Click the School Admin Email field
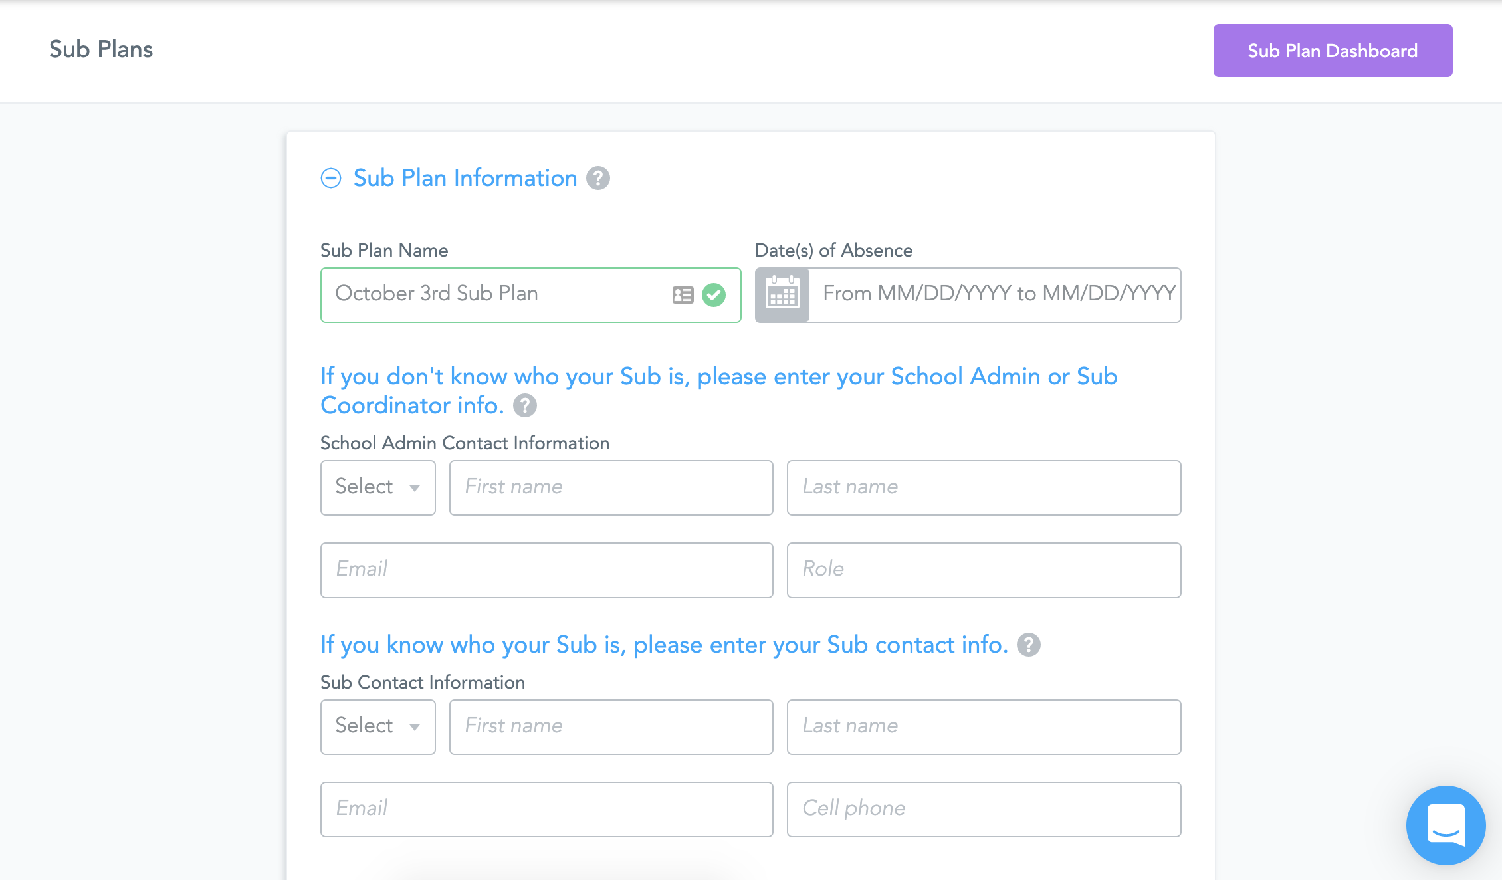The width and height of the screenshot is (1502, 880). tap(546, 570)
